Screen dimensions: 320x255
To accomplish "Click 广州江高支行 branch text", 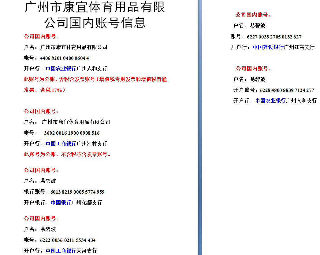I will click(299, 47).
